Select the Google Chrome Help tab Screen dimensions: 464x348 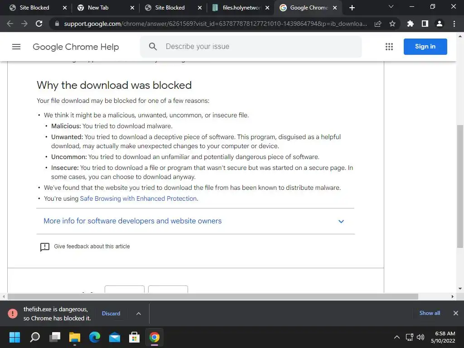[x=309, y=8]
